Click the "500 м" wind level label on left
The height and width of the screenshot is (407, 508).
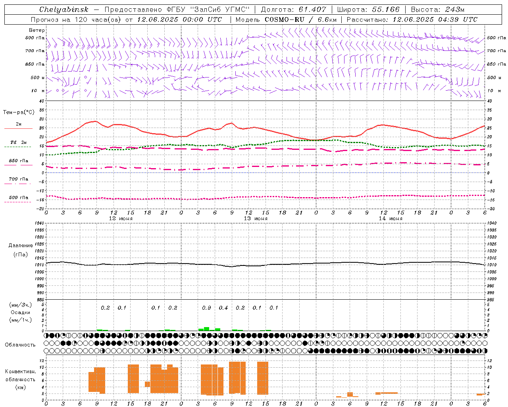[x=38, y=78]
